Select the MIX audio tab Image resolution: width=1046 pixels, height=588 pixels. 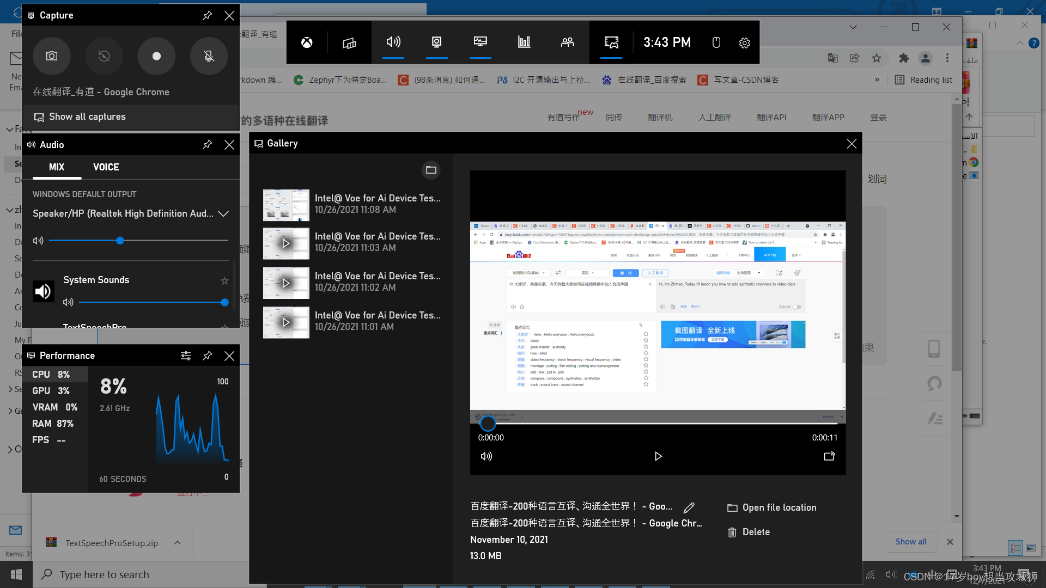click(x=57, y=167)
